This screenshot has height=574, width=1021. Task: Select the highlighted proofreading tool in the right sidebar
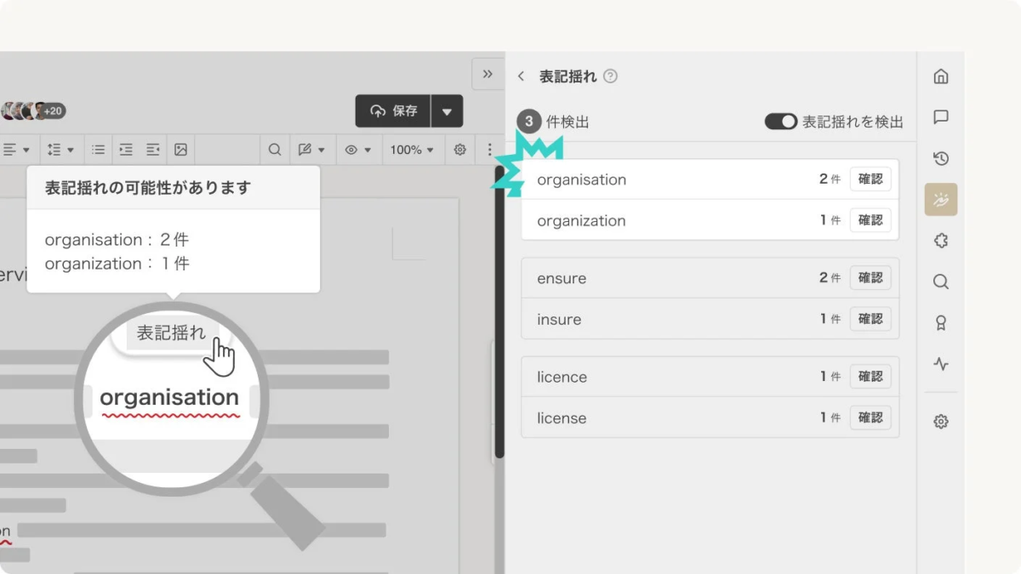click(x=941, y=199)
